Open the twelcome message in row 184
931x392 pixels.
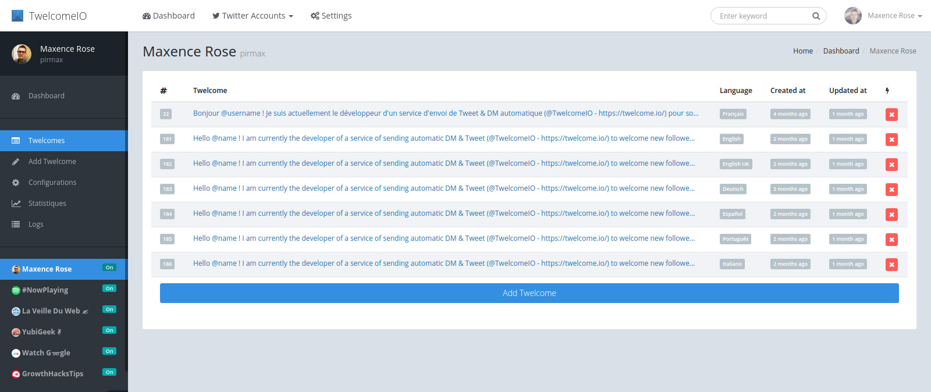point(444,213)
